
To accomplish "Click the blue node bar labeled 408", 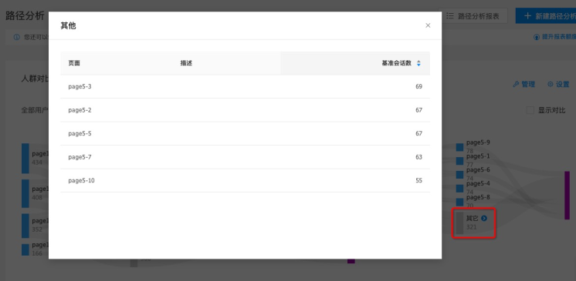I will point(25,193).
